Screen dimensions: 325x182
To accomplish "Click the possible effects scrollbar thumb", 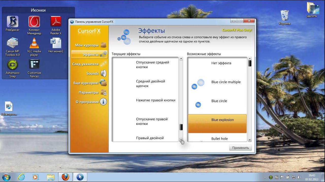I will point(250,63).
